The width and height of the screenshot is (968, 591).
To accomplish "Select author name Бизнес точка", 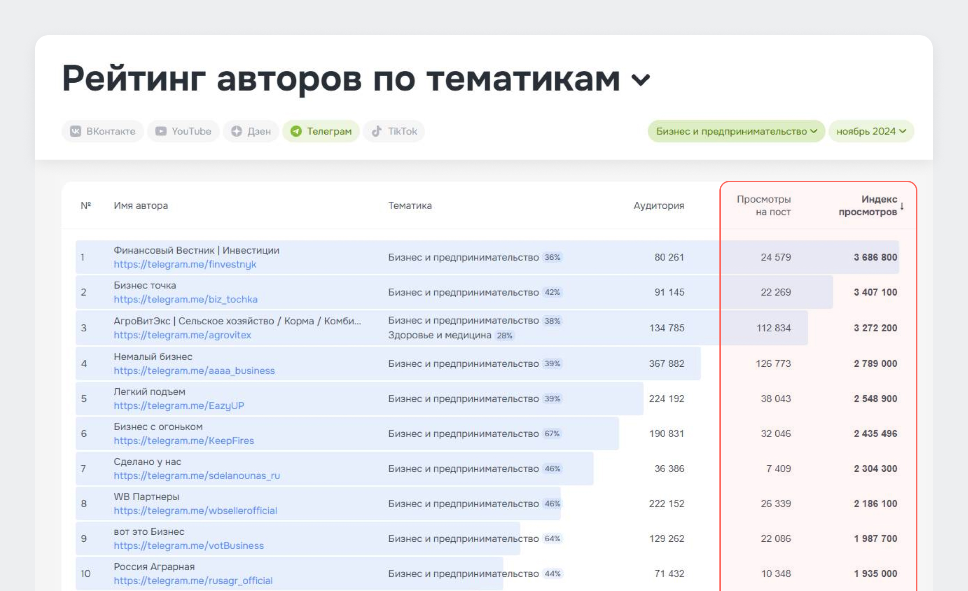I will (145, 285).
